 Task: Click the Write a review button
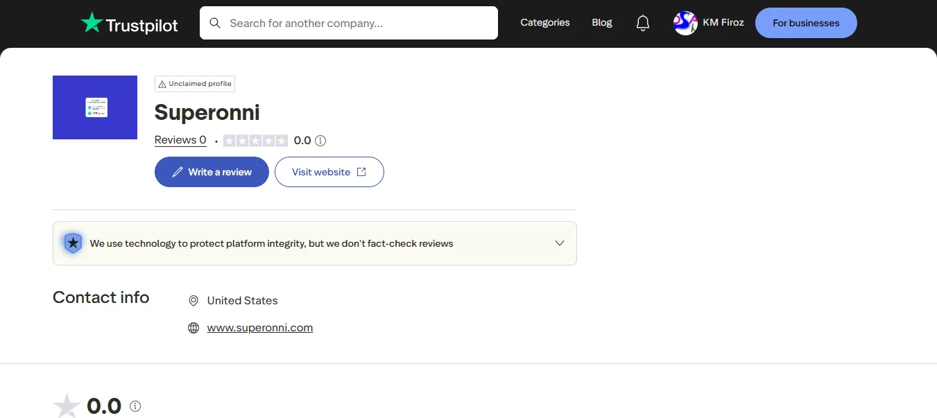tap(212, 172)
